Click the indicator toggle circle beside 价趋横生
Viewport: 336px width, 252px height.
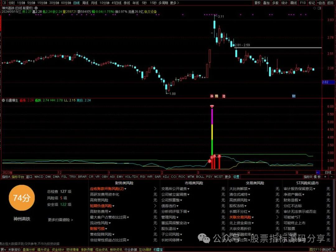[x=3, y=100]
